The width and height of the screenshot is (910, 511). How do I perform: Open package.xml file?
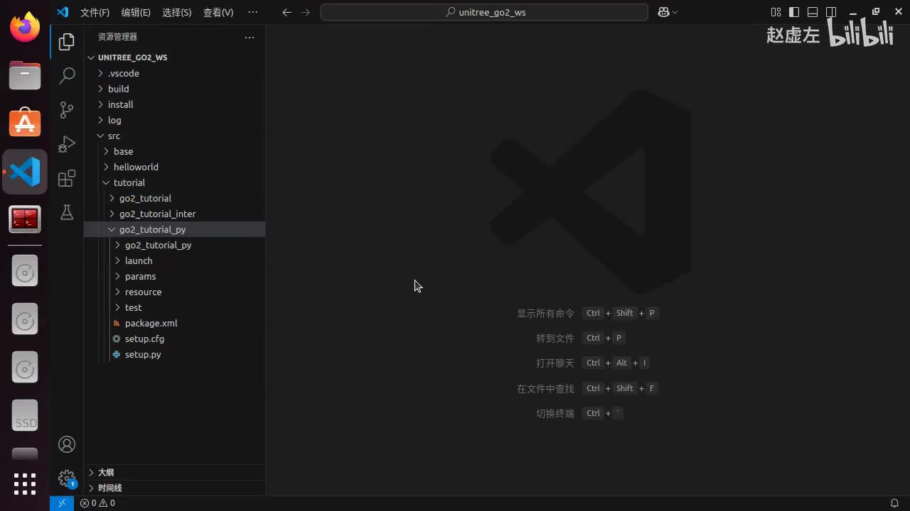(174, 323)
